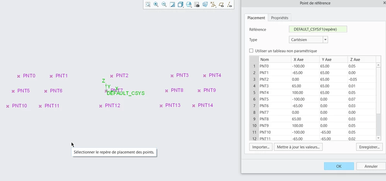Click the table scrollbar up arrow
This screenshot has height=181, width=386.
coord(378,65)
